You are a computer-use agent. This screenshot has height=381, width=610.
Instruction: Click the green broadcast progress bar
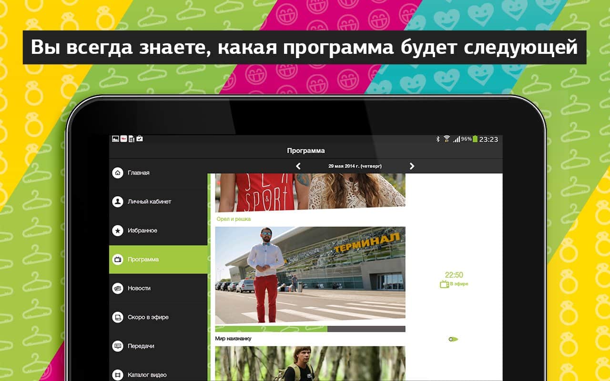271,329
